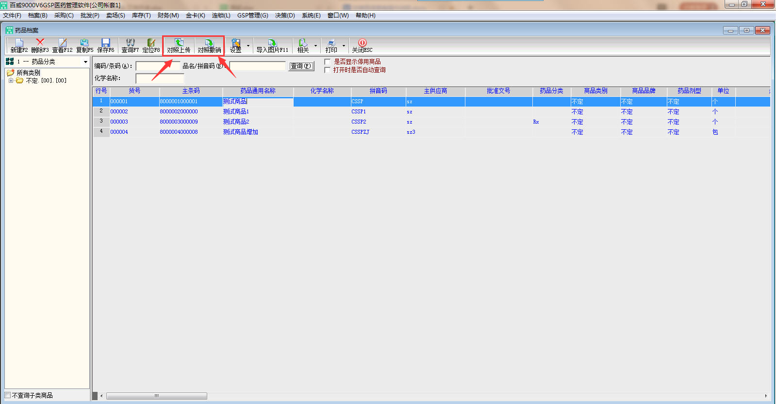Screen dimensions: 776x404
Task: Click the 编码/条码 input field
Action: [158, 66]
